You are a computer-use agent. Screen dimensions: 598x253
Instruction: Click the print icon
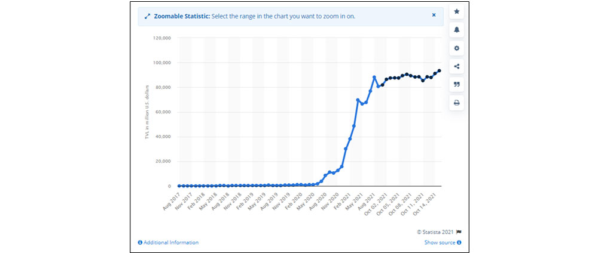click(456, 103)
